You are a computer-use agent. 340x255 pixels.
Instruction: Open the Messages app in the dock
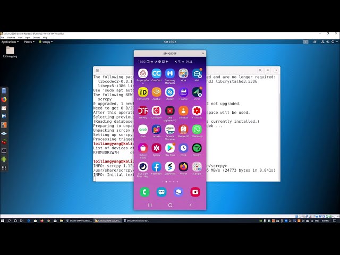(161, 192)
